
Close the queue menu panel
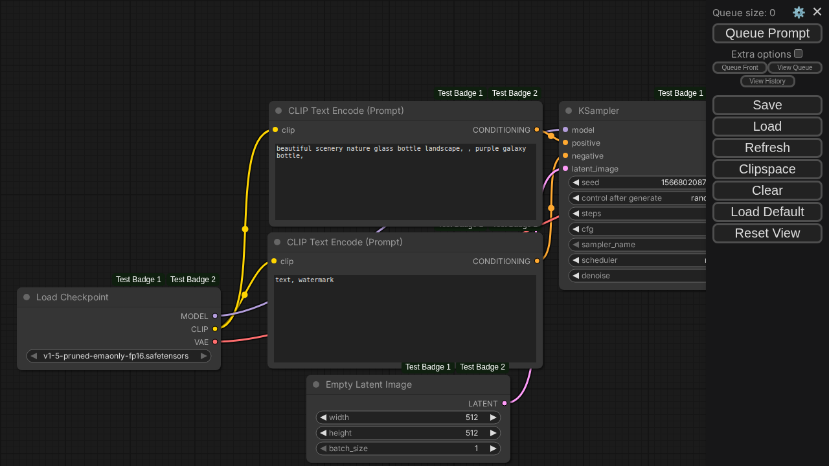817,12
